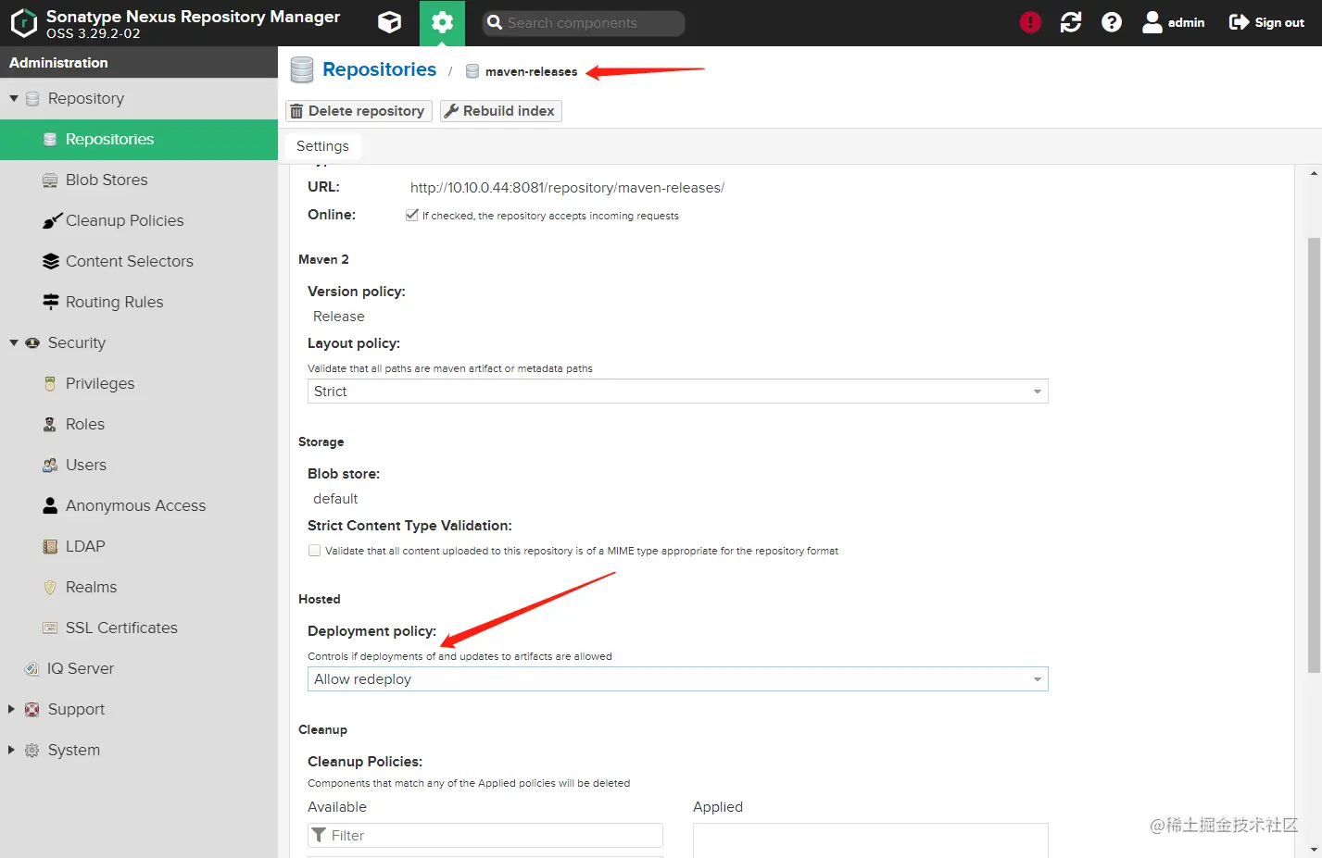1322x858 pixels.
Task: Focus the Search components field
Action: pyautogui.click(x=584, y=23)
